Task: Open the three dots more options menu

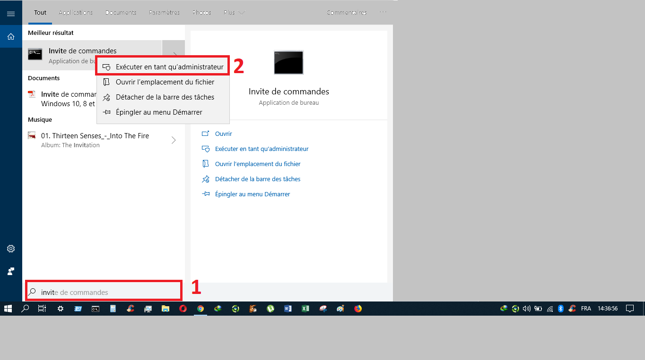Action: coord(383,13)
